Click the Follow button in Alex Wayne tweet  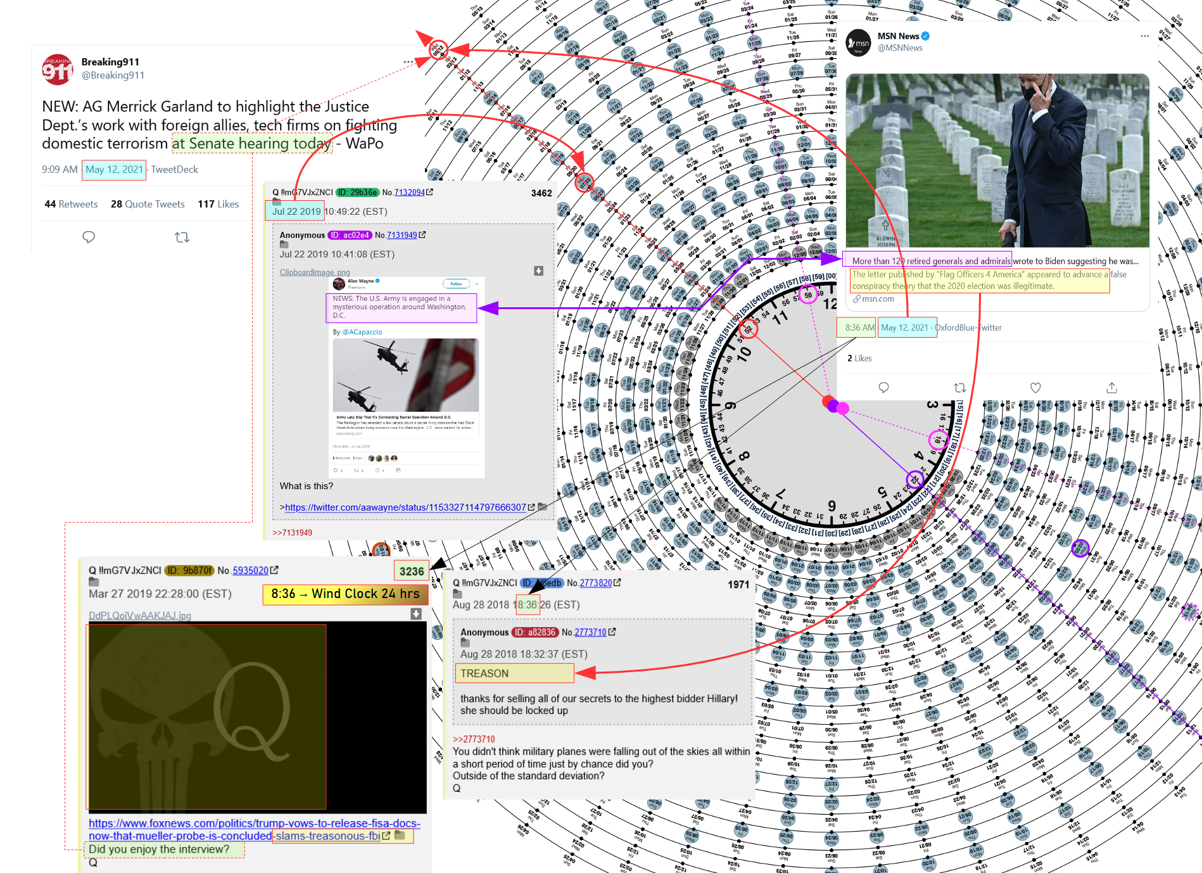(x=456, y=284)
